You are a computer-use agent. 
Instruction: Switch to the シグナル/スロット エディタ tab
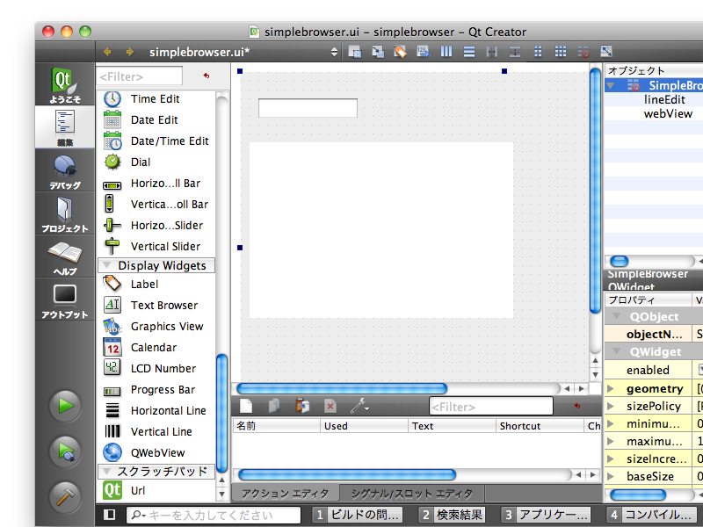[409, 494]
